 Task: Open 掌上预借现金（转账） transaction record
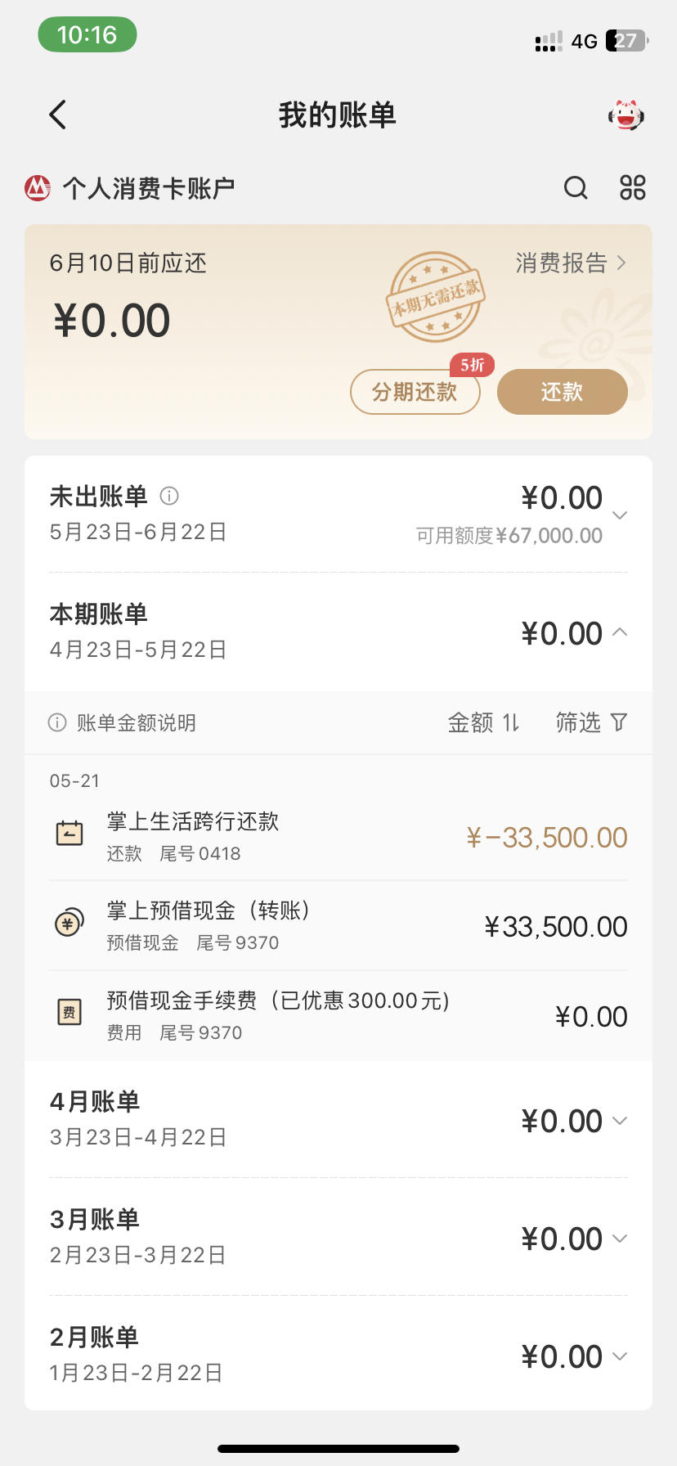[338, 926]
